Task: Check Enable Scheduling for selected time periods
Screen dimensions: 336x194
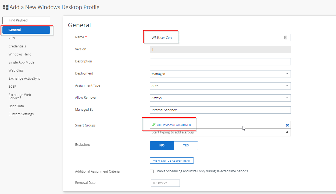Action: [152, 171]
